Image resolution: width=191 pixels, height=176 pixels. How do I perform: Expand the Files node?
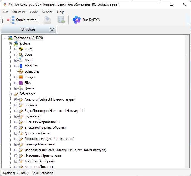tap(16, 83)
